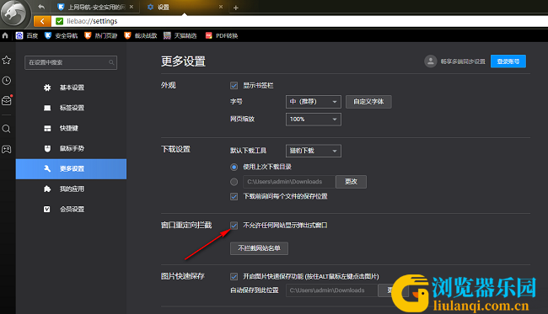
Task: Open the PDF转换 bookmark
Action: tap(222, 35)
